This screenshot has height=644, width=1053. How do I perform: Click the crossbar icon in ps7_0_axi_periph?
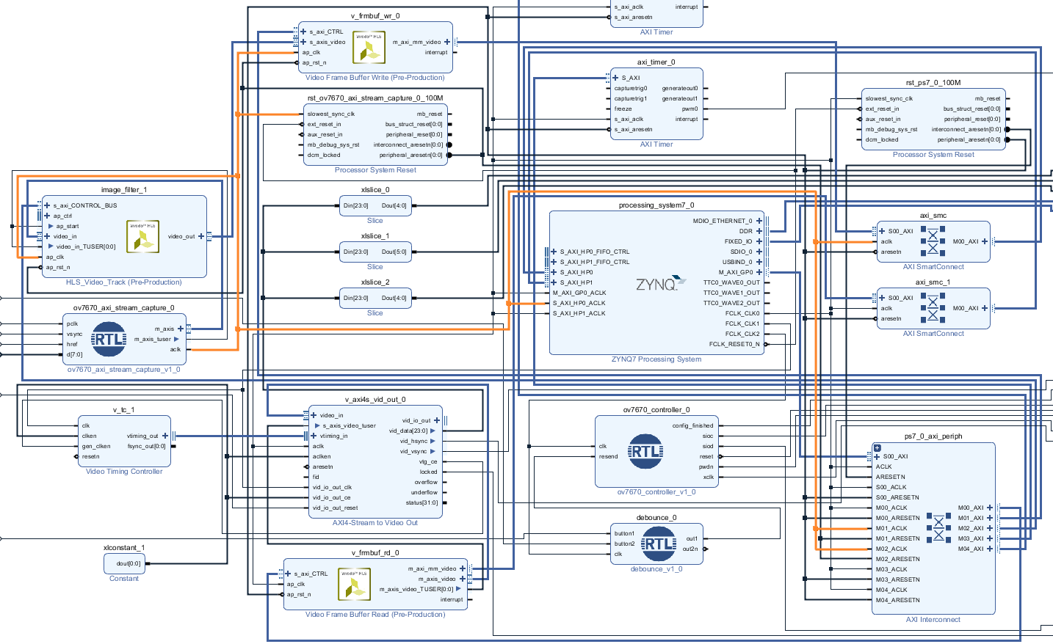(x=938, y=527)
